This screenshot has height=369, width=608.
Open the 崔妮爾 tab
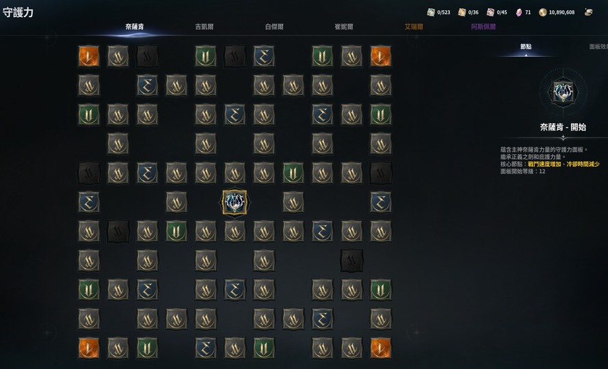pos(344,27)
